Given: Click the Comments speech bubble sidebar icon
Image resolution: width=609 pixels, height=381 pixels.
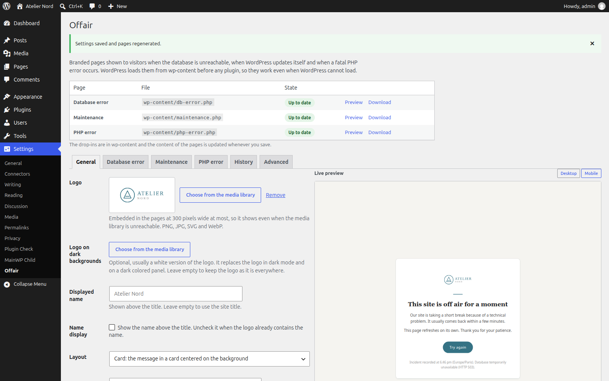Looking at the screenshot, I should click(x=7, y=80).
